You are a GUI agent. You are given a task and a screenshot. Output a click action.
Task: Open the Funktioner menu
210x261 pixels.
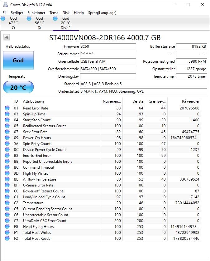click(x=36, y=13)
